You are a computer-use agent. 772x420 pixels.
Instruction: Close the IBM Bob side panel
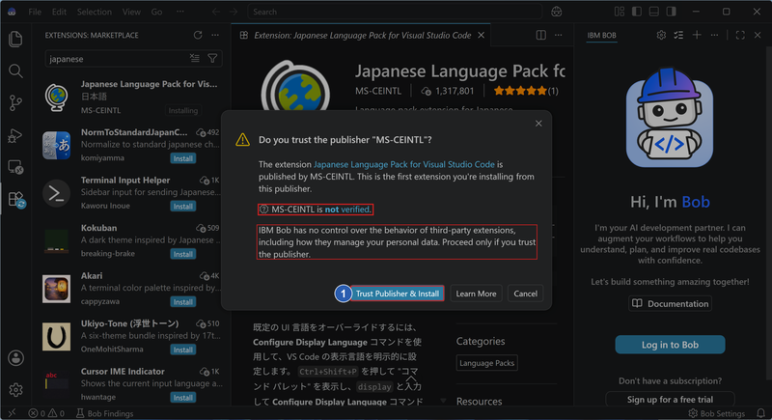(x=758, y=35)
